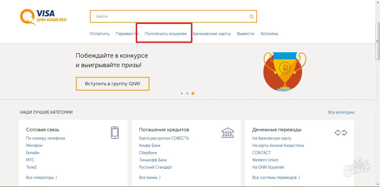The width and height of the screenshot is (380, 187).
Task: Open the Альфа-Банк link
Action: click(x=150, y=145)
